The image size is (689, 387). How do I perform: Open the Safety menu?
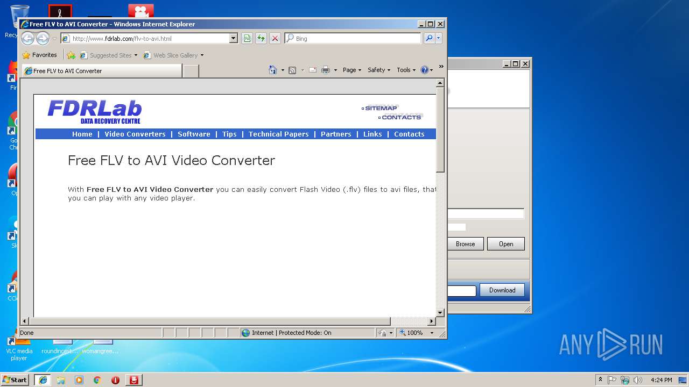[x=379, y=70]
